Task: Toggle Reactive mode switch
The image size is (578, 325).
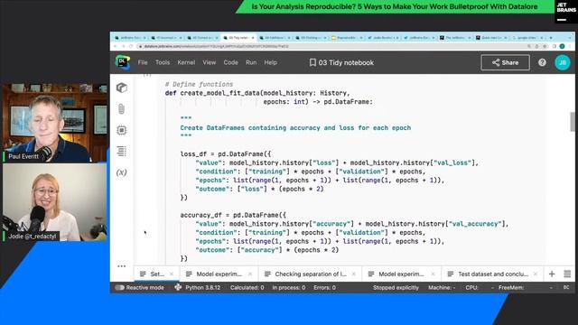Action: coord(120,287)
